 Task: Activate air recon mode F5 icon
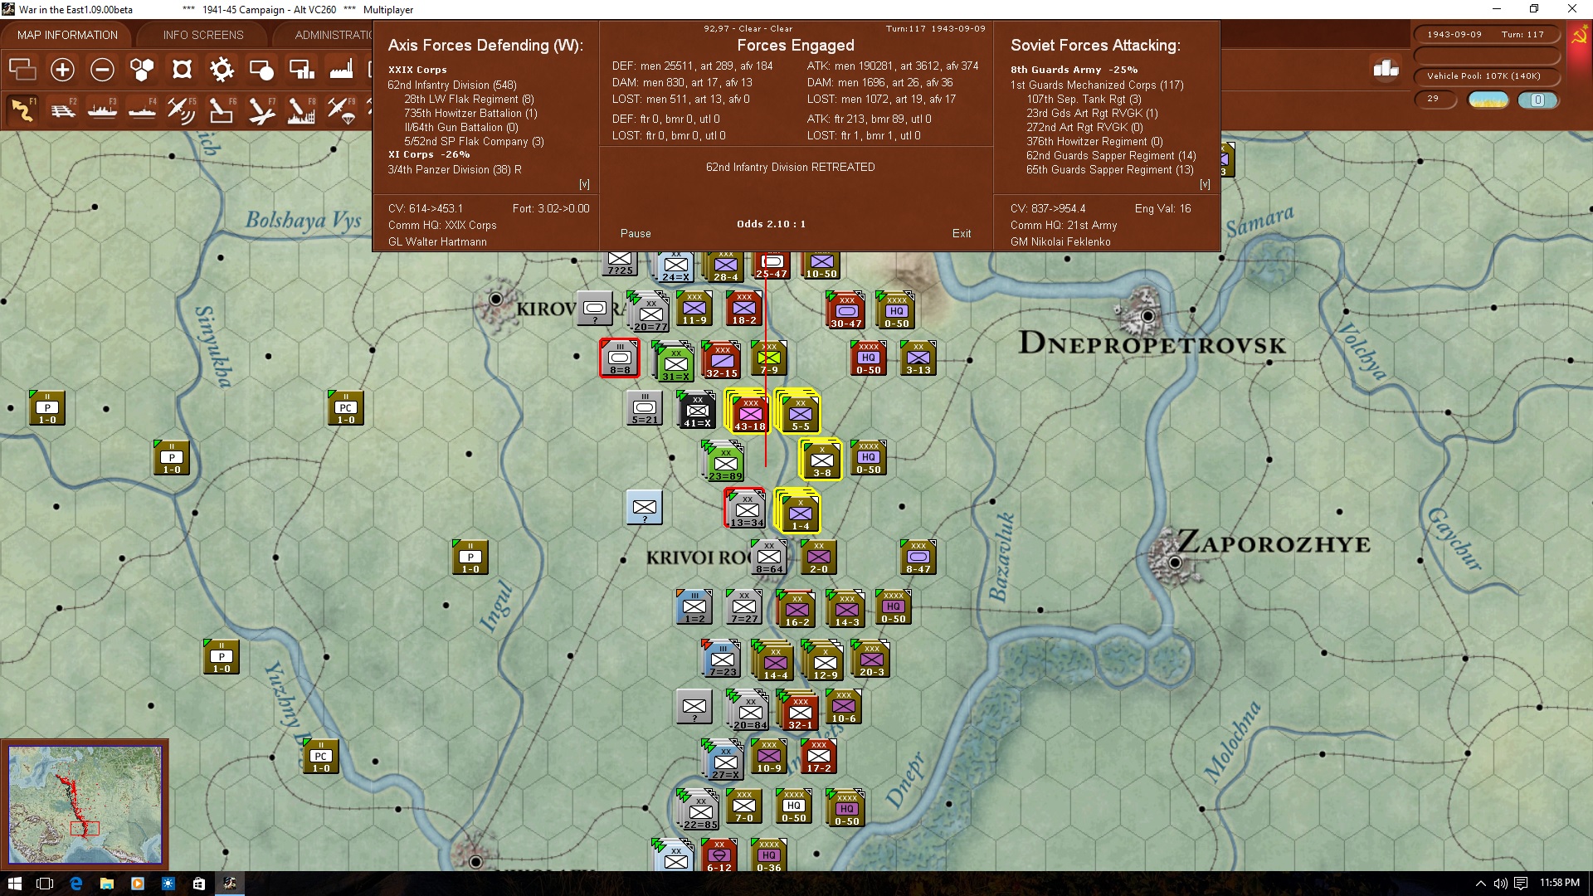tap(181, 110)
